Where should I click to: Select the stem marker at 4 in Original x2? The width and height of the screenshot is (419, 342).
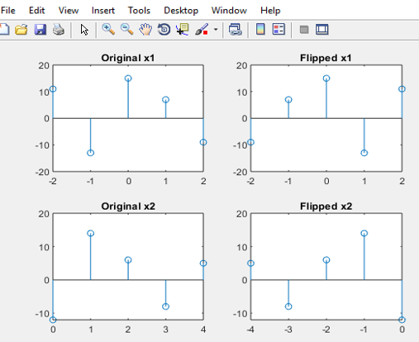[203, 264]
